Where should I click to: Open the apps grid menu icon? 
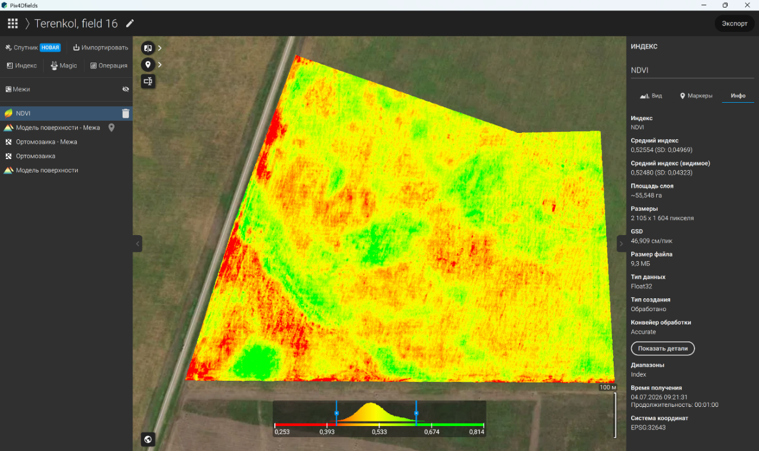[x=13, y=24]
